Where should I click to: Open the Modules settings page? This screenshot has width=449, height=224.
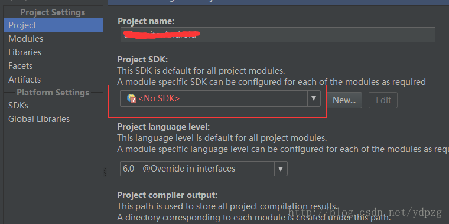26,39
